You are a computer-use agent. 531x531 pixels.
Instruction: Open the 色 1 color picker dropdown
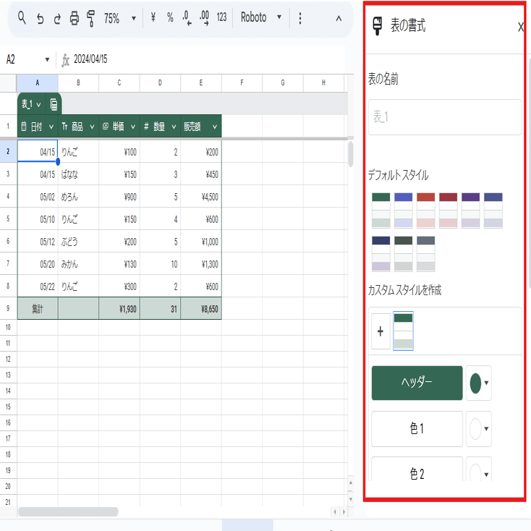pyautogui.click(x=478, y=429)
